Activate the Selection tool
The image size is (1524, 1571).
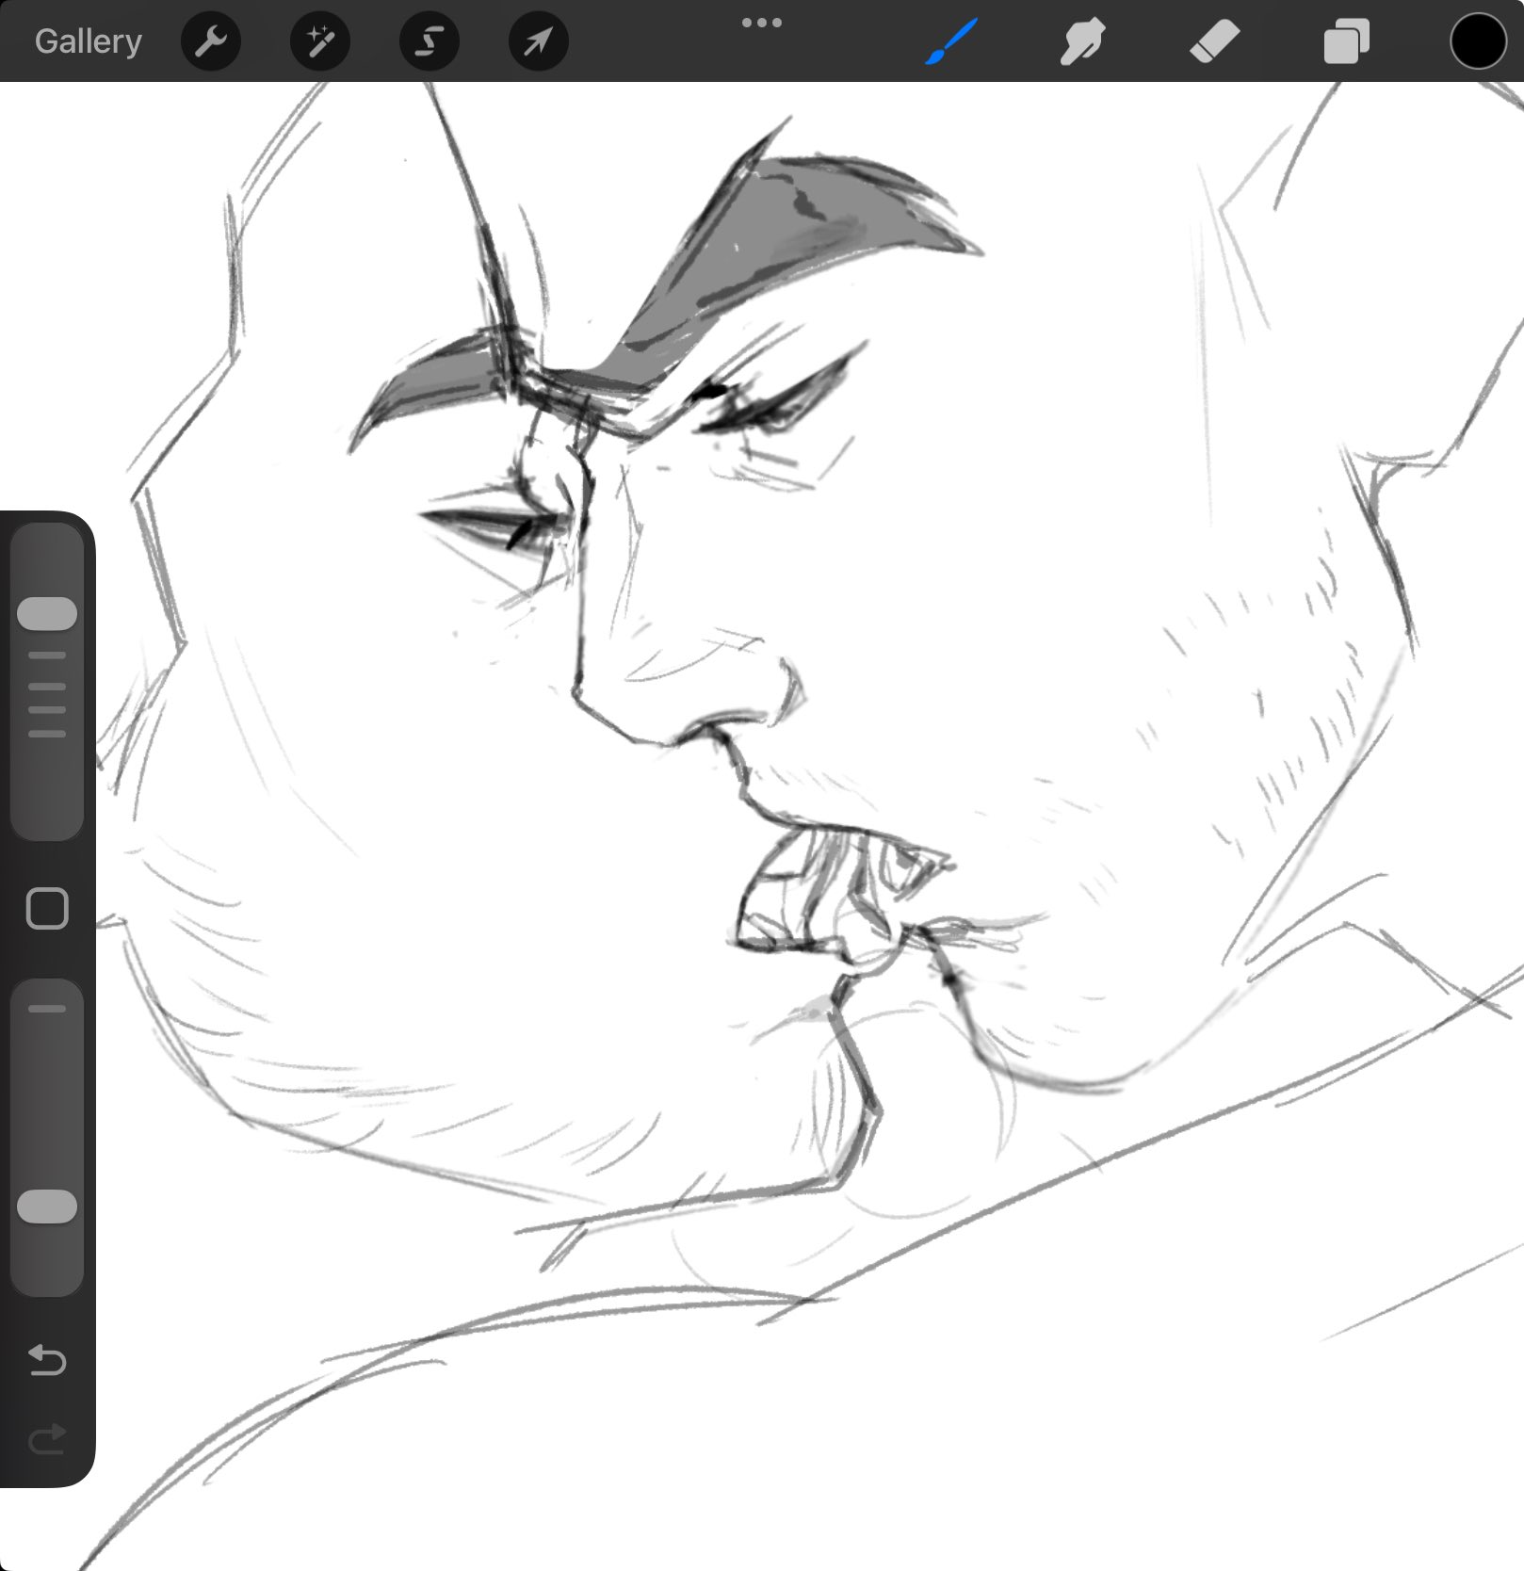tap(430, 41)
